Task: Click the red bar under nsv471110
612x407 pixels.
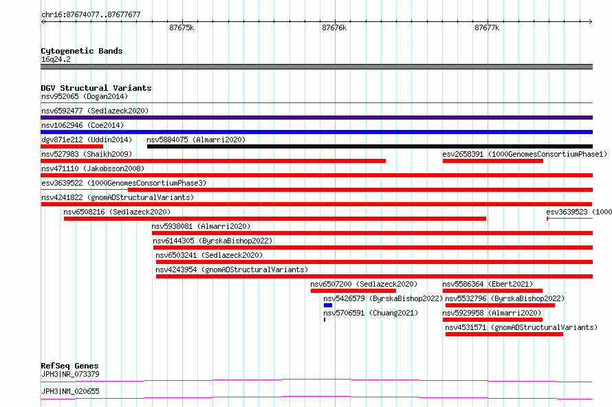Action: 316,175
